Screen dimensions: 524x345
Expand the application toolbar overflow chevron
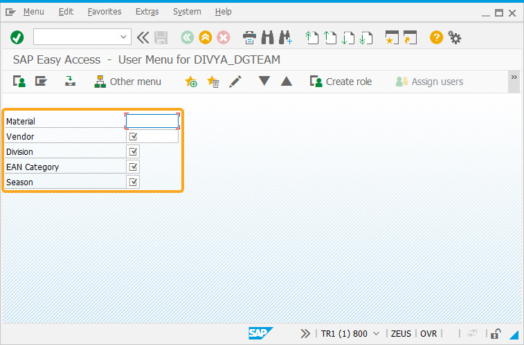514,77
